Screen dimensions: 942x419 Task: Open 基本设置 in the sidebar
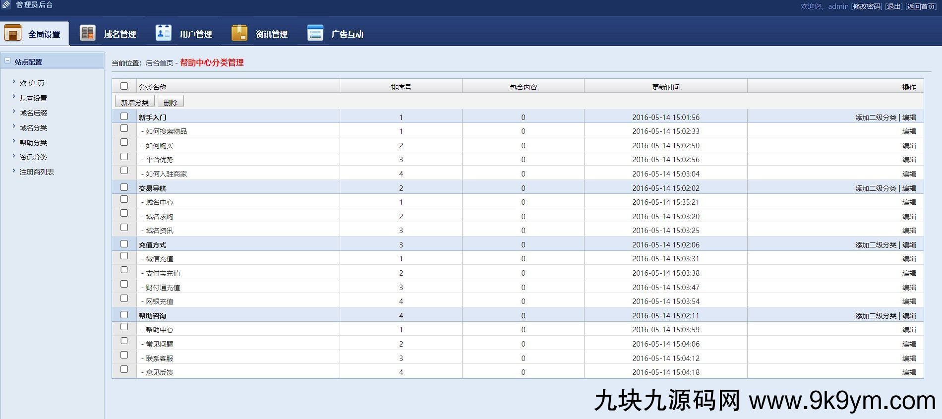pyautogui.click(x=33, y=98)
